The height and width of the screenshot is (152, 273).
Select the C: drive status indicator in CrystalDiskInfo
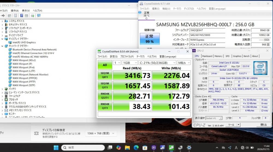click(146, 15)
